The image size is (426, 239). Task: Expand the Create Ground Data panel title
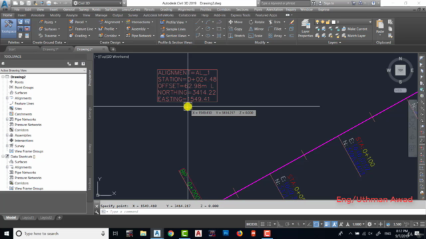[x=49, y=42]
